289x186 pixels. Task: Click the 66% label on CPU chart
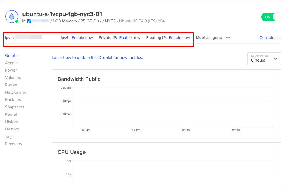pyautogui.click(x=68, y=174)
